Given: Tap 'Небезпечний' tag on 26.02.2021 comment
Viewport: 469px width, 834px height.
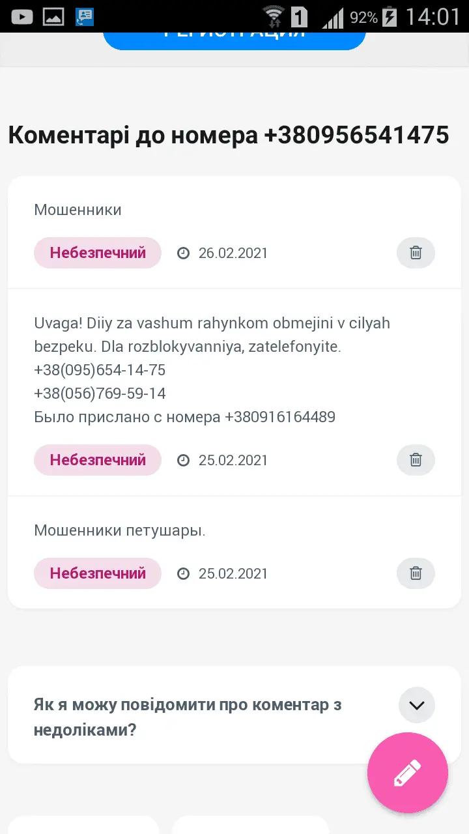Looking at the screenshot, I should pos(98,253).
